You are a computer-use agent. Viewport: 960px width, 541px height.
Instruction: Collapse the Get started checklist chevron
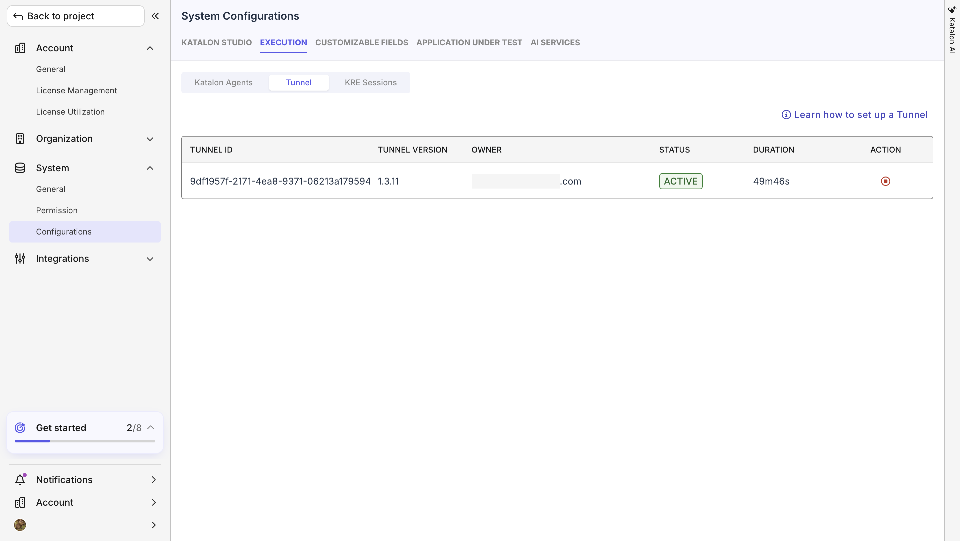click(151, 428)
